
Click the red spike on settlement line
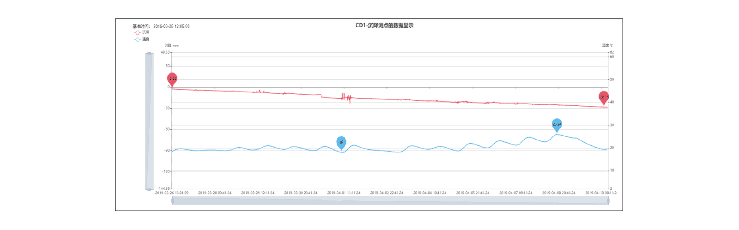pos(350,99)
